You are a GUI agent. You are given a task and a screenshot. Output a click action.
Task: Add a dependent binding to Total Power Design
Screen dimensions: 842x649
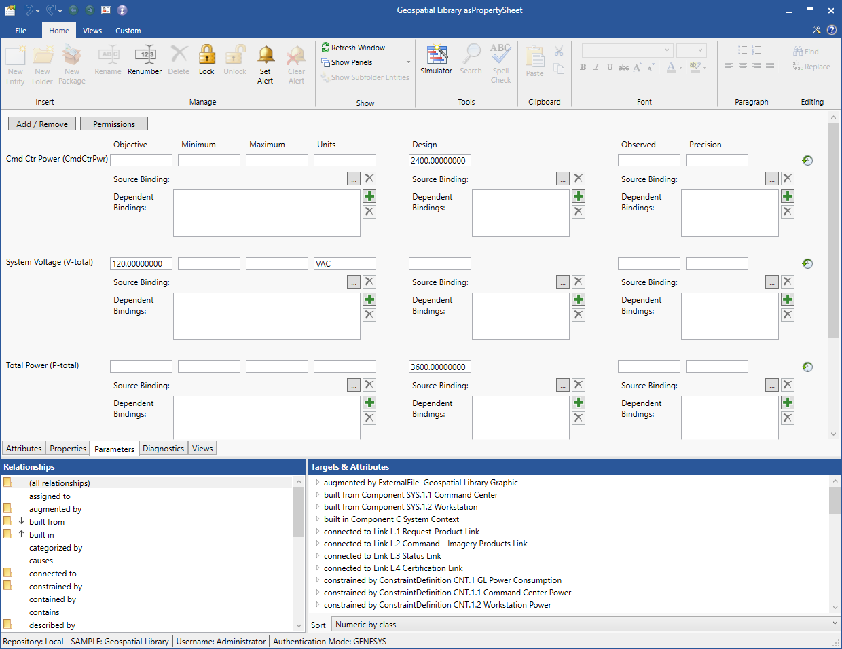(x=579, y=403)
